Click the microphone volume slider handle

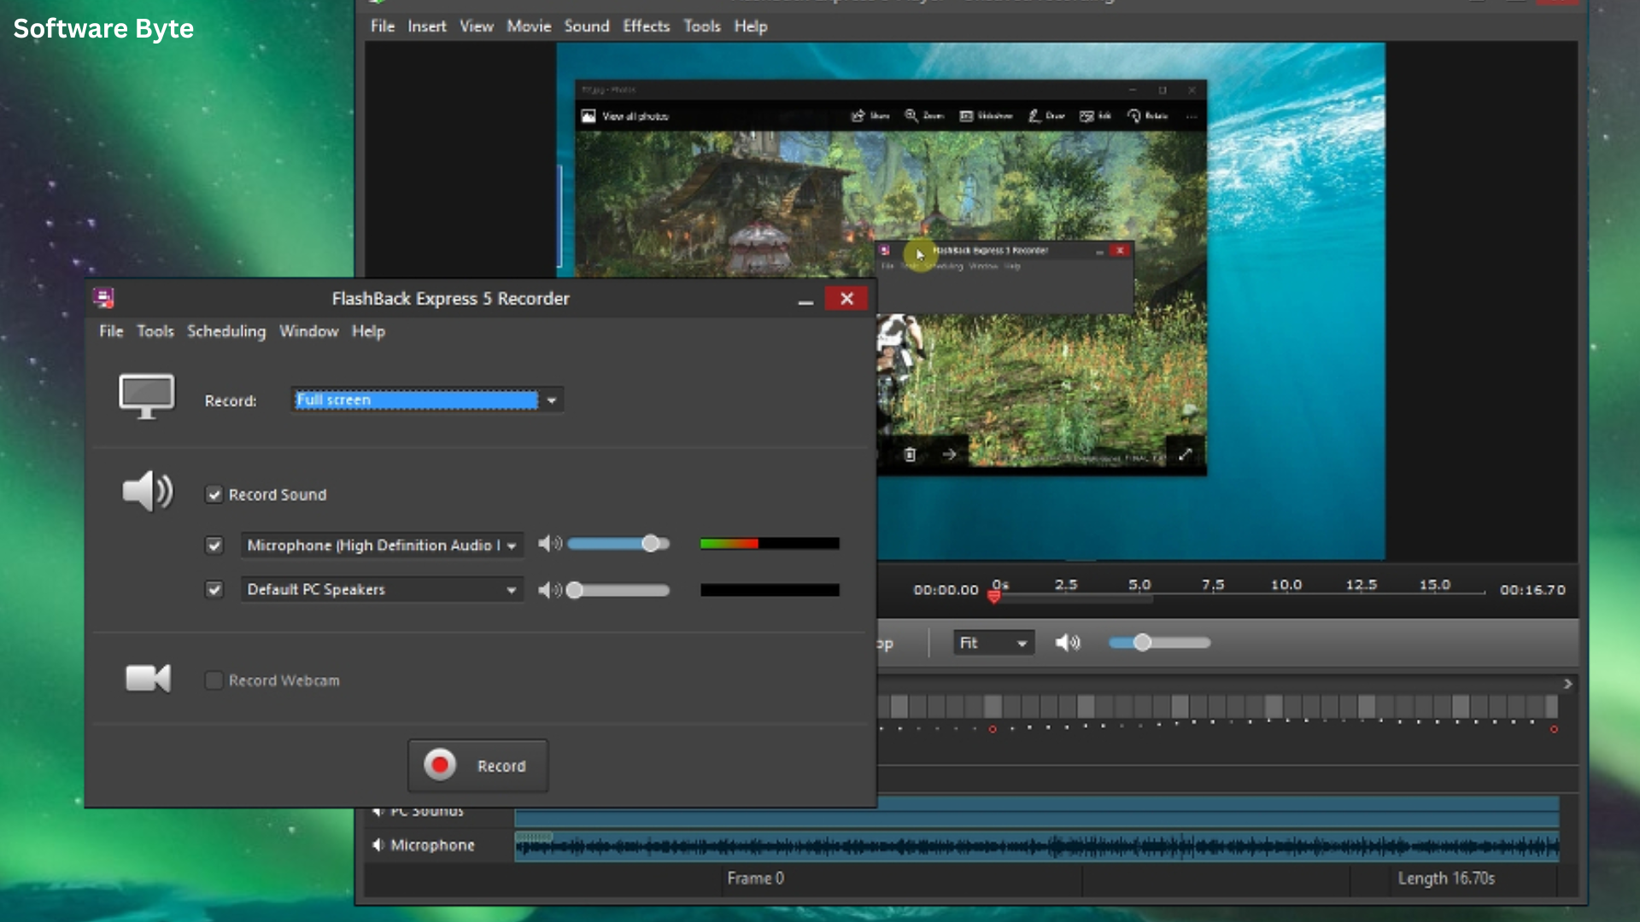651,544
